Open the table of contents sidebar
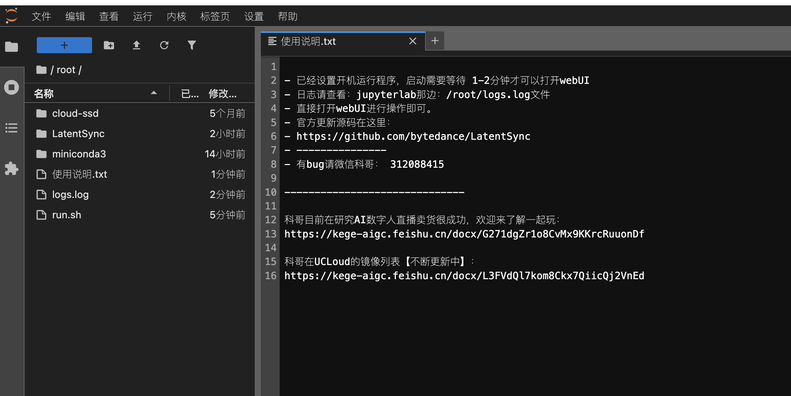This screenshot has width=791, height=396. pos(12,128)
